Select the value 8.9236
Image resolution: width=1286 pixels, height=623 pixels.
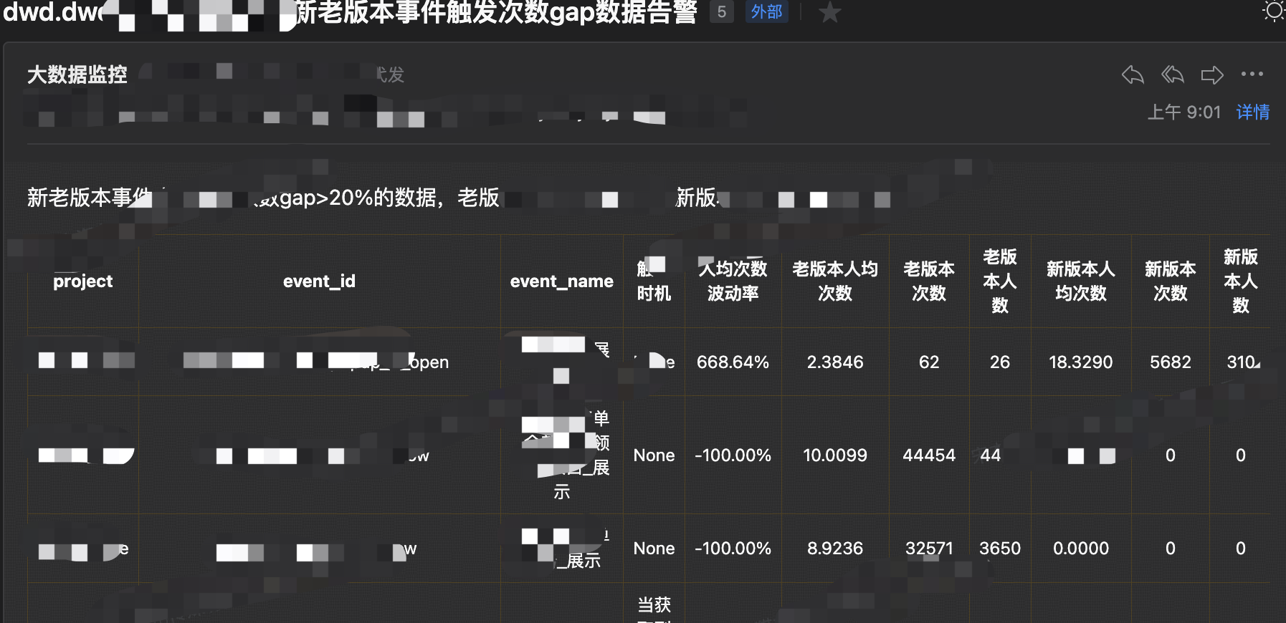click(835, 549)
